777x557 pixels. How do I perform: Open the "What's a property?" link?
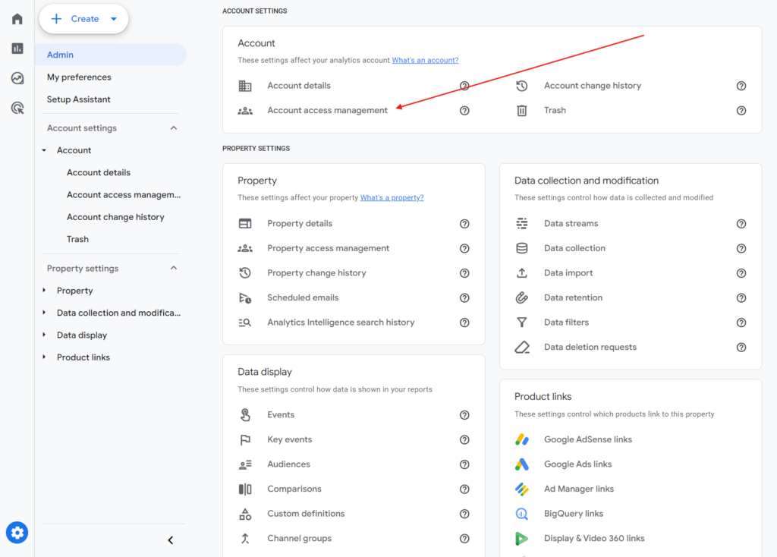[x=392, y=197]
